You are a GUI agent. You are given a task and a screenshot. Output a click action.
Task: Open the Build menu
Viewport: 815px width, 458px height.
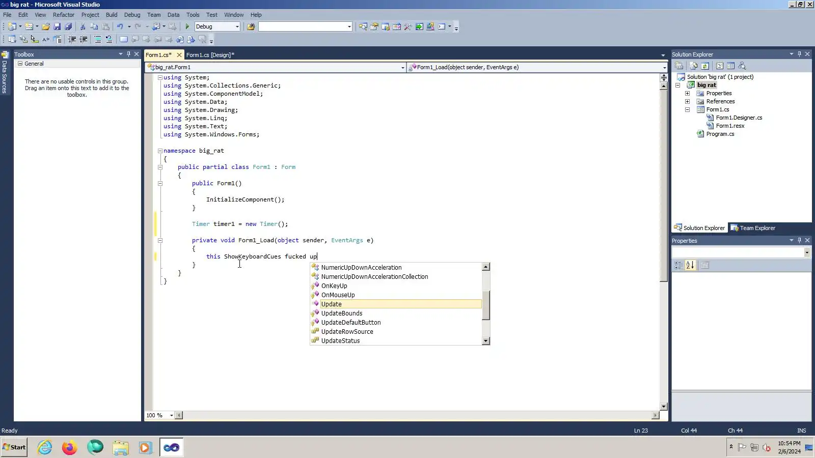pos(112,15)
